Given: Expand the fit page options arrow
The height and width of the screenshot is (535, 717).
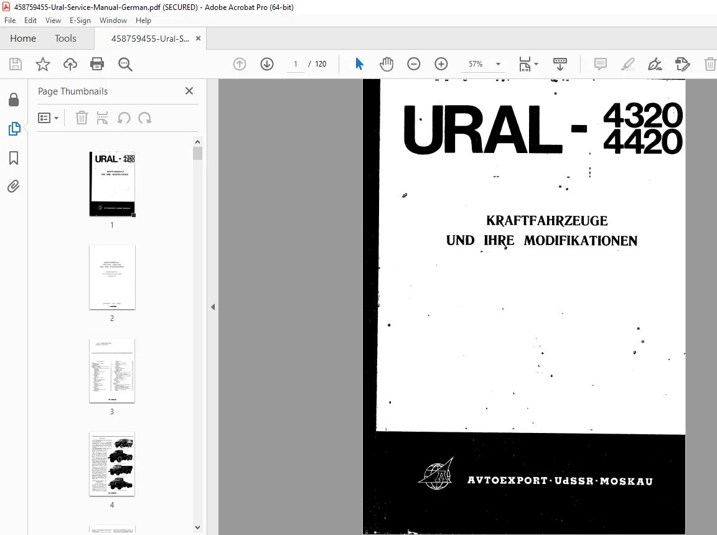Looking at the screenshot, I should pos(537,64).
